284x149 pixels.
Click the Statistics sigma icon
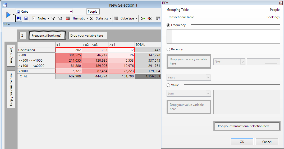tap(91, 18)
